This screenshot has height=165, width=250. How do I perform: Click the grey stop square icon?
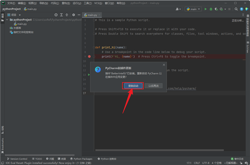click(x=230, y=9)
